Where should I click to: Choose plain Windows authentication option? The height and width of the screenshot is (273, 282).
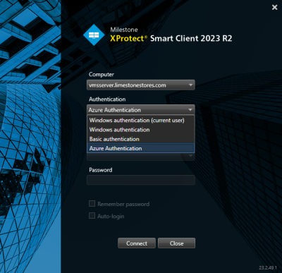pyautogui.click(x=141, y=130)
